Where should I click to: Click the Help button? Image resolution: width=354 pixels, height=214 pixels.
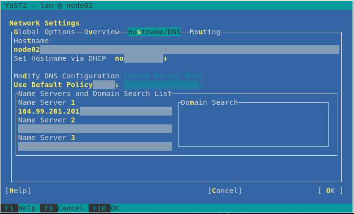[x=18, y=190]
